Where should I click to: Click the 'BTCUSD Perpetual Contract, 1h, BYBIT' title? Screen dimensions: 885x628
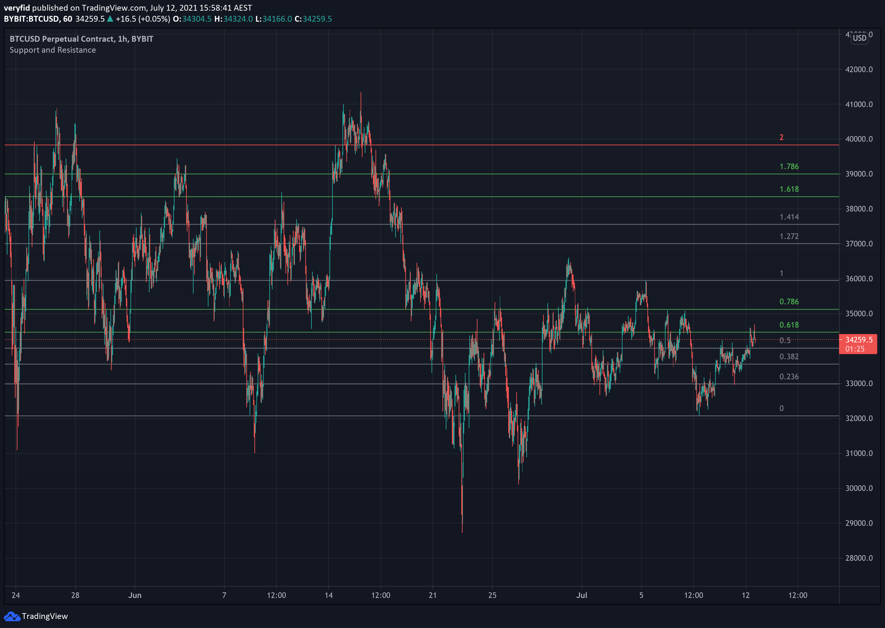click(x=81, y=39)
